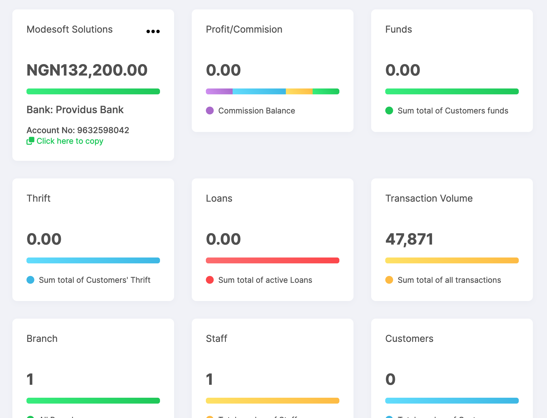This screenshot has width=547, height=418.
Task: Click the copy icon beside Click here to copy
Action: pos(30,141)
